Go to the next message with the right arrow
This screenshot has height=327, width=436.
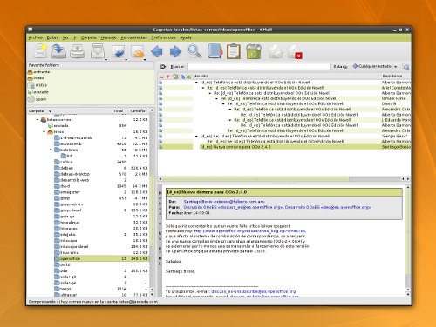pos(175,52)
